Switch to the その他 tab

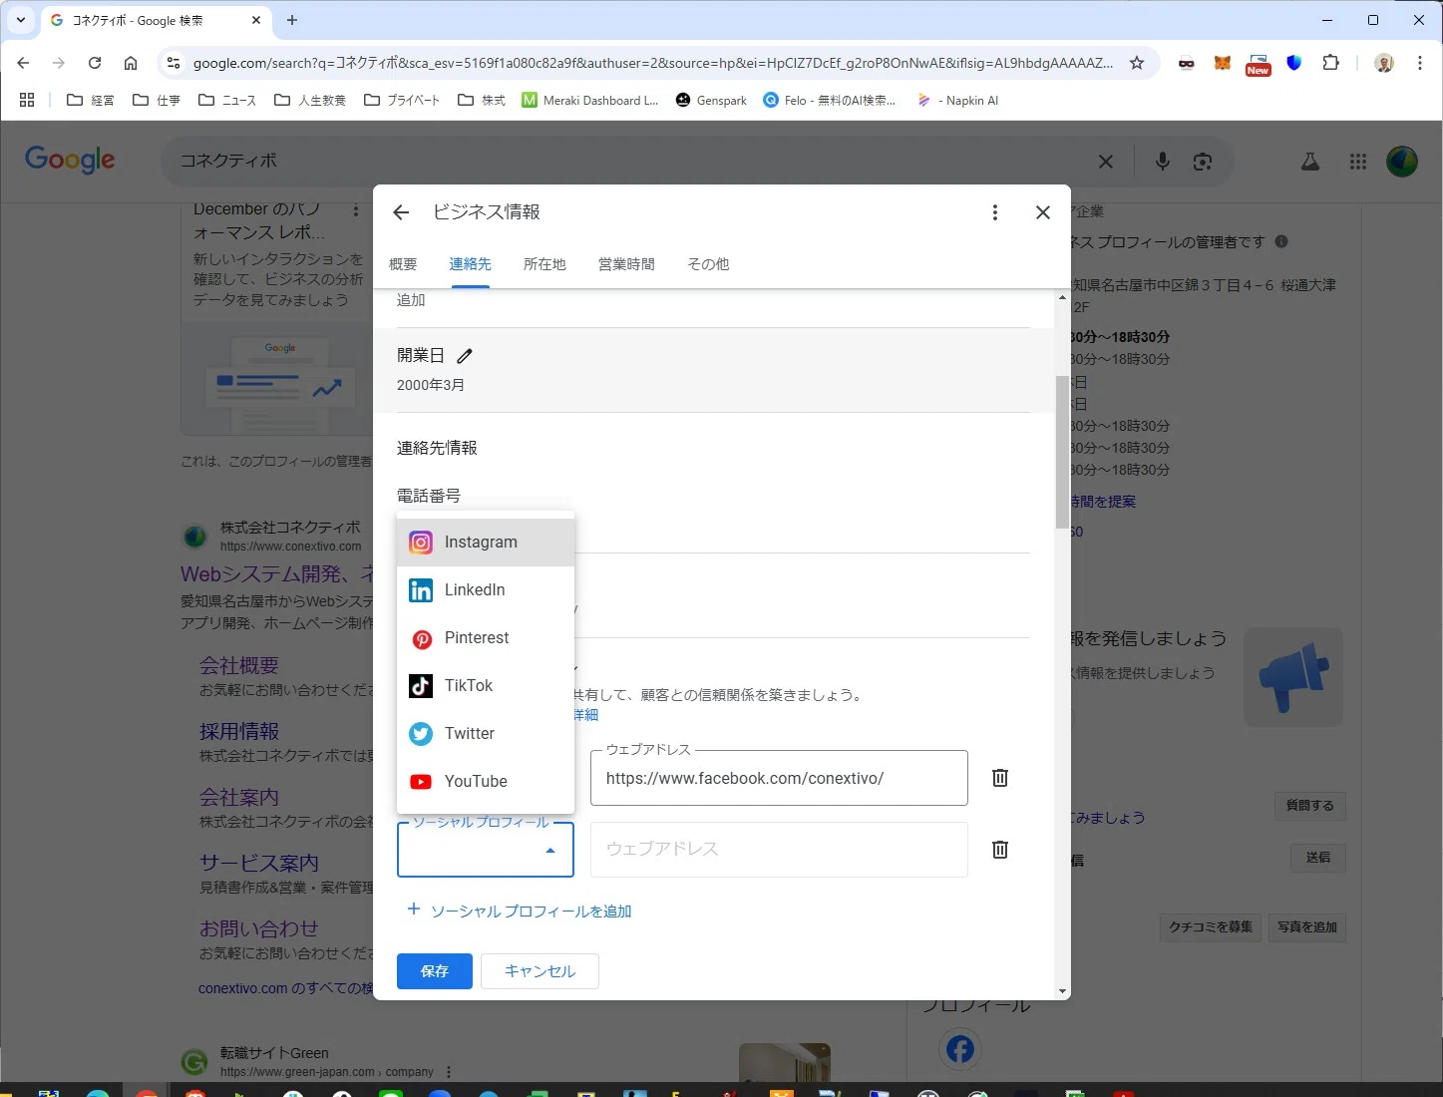[708, 264]
